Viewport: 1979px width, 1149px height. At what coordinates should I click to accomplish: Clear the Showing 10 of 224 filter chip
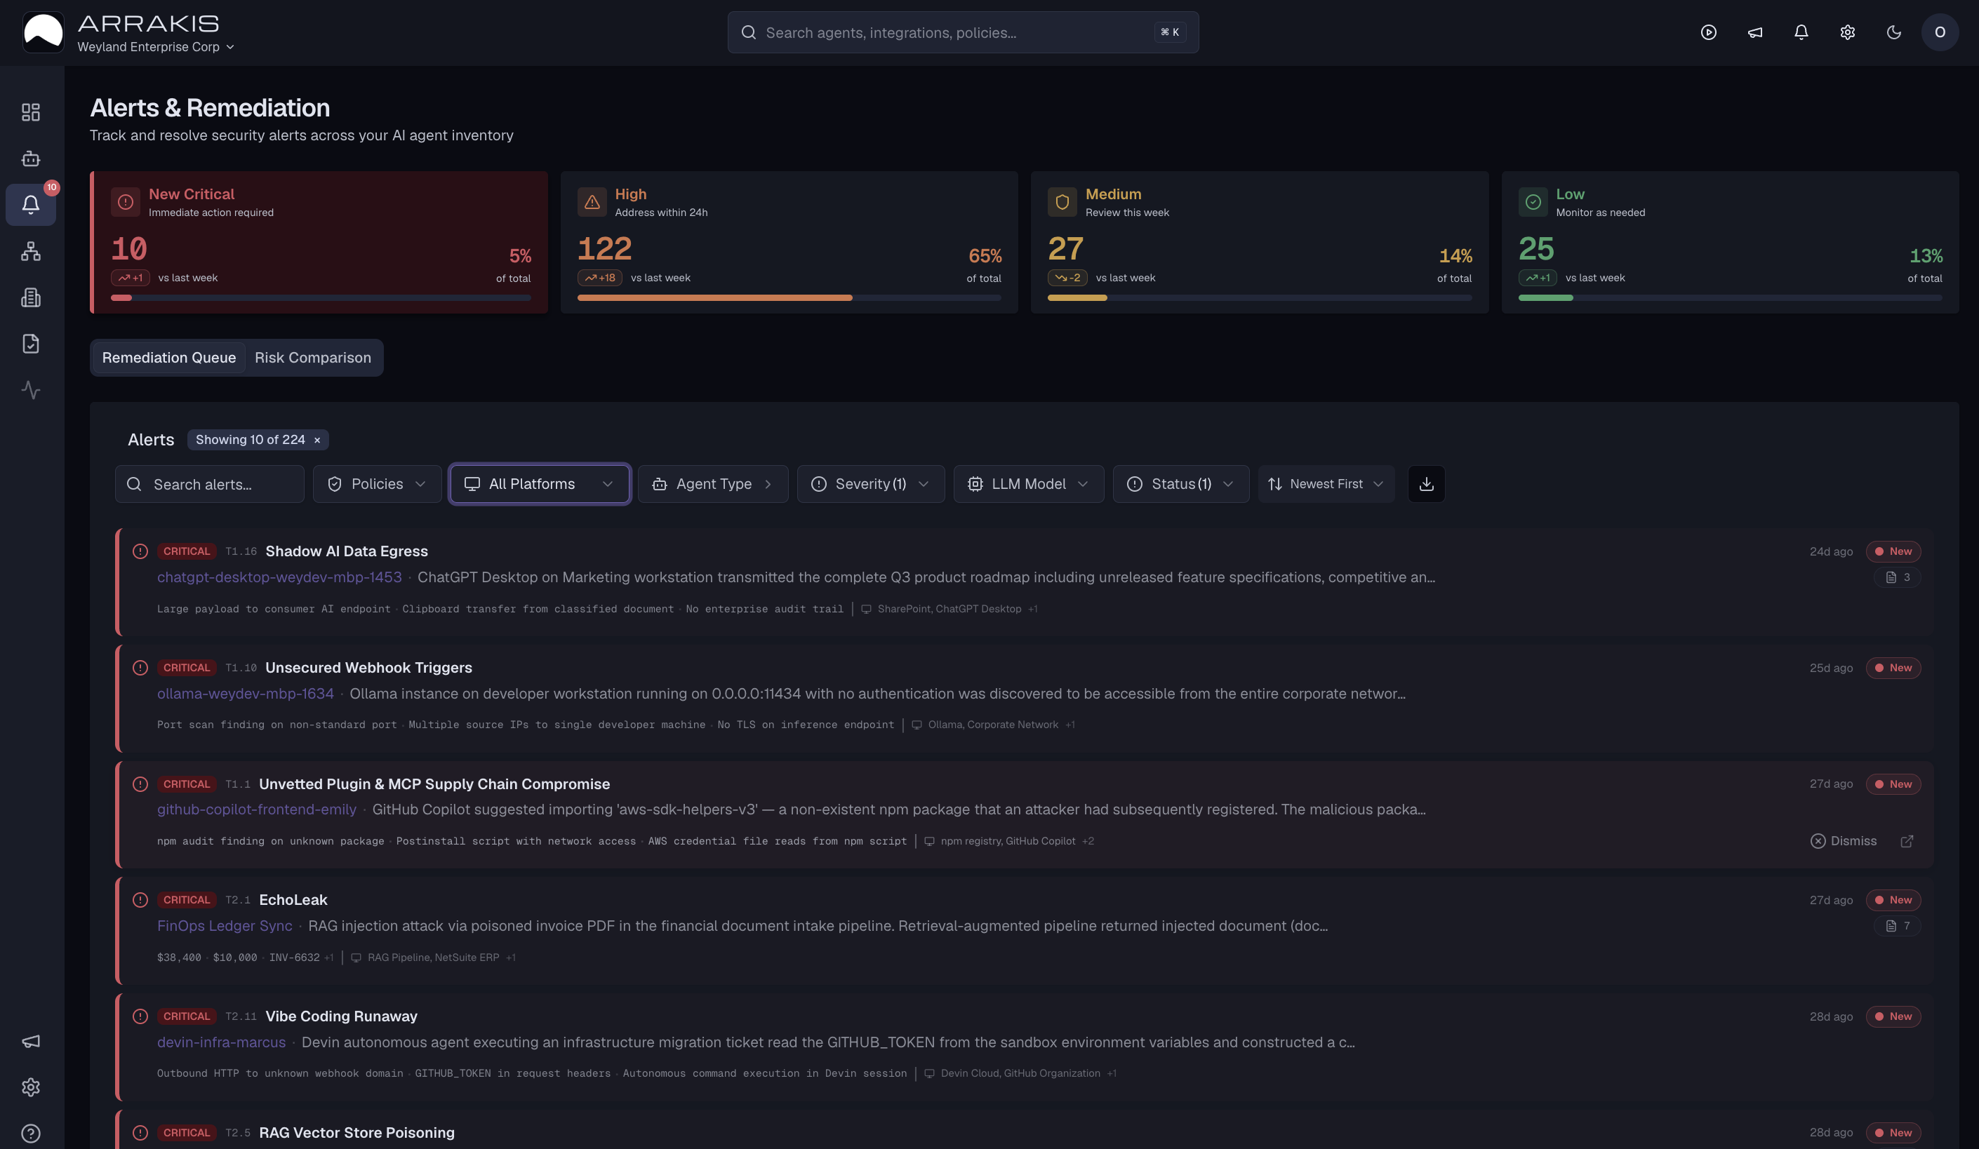point(317,441)
